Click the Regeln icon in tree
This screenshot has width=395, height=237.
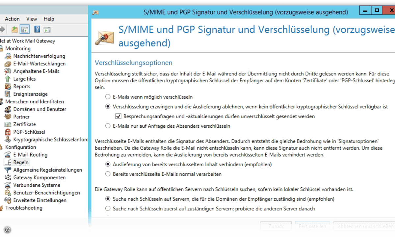[x=8, y=162]
